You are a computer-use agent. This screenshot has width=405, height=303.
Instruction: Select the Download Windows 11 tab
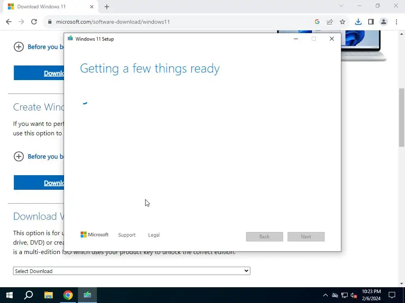coord(50,7)
